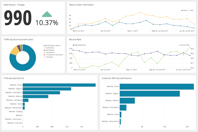Toggle the 1.3% Referral legend entry
Image resolution: width=198 pixels, height=132 pixels.
point(49,52)
